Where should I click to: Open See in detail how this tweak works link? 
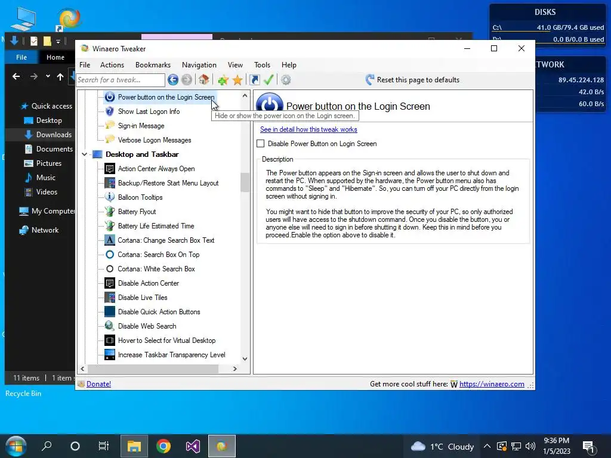click(x=308, y=129)
